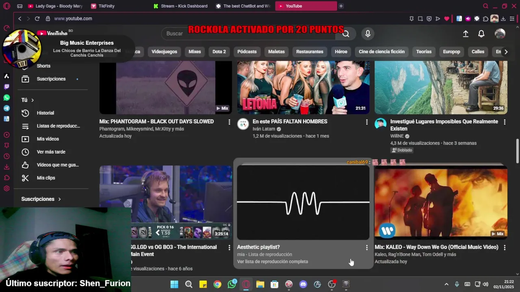520x292 pixels.
Task: Reload the page with the refresh button
Action: (x=37, y=19)
